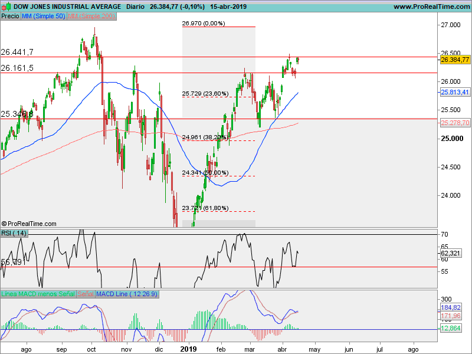Image resolution: width=472 pixels, height=354 pixels.
Task: Click the RSI value tag 62,321
Action: pyautogui.click(x=451, y=253)
